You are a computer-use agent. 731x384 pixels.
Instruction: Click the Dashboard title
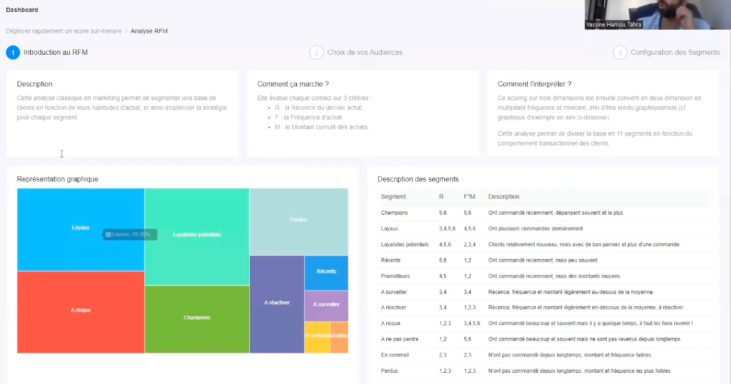coord(22,10)
